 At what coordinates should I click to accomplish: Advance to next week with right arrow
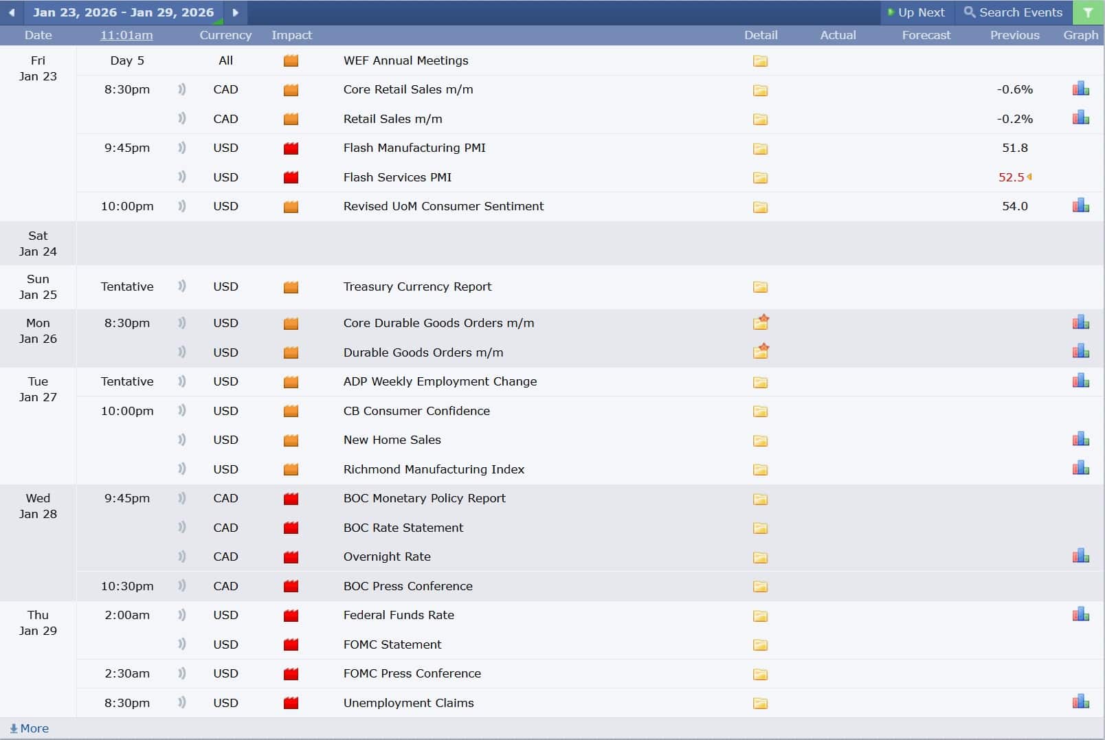tap(236, 12)
